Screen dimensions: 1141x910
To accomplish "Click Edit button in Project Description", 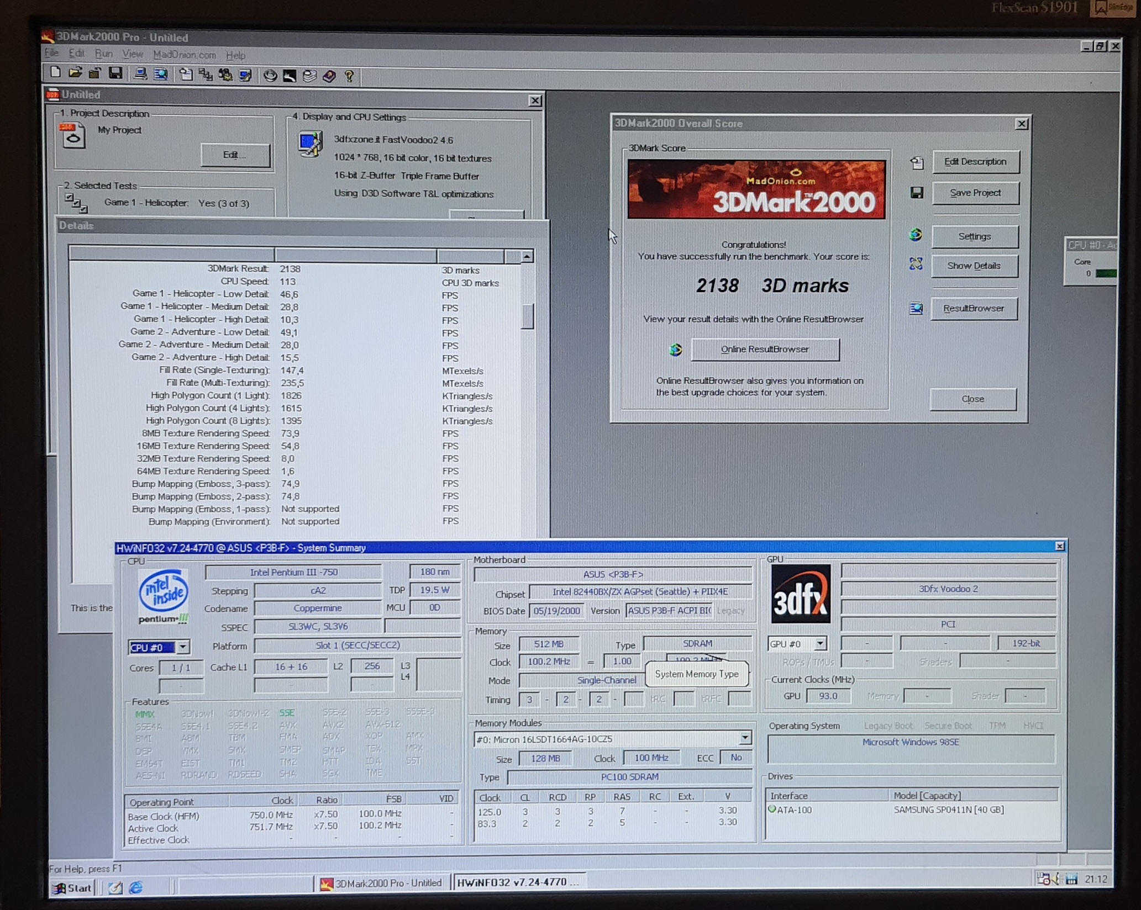I will 235,155.
